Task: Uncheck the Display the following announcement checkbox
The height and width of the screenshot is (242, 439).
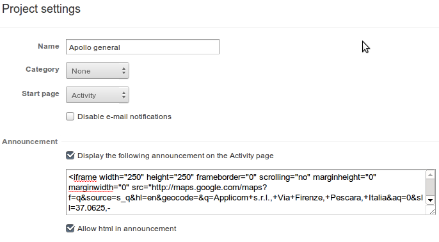Action: coord(70,155)
